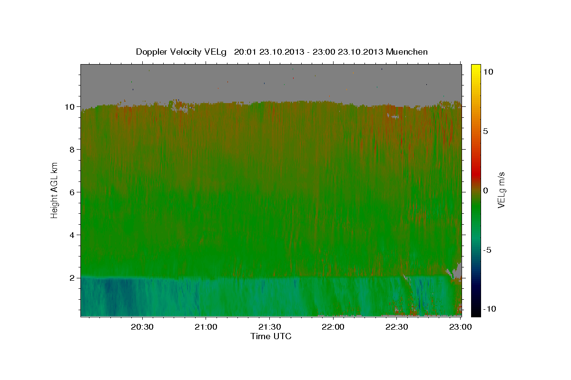Click the 'VELg m/s' colorbar label
Screen dimensions: 571x380
tap(501, 190)
